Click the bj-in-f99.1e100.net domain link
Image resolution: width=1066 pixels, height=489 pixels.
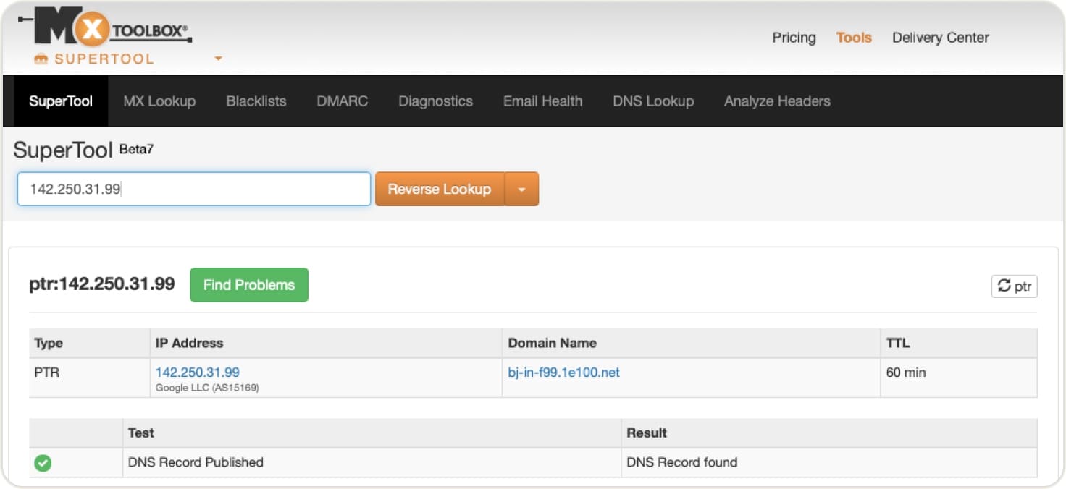coord(563,373)
